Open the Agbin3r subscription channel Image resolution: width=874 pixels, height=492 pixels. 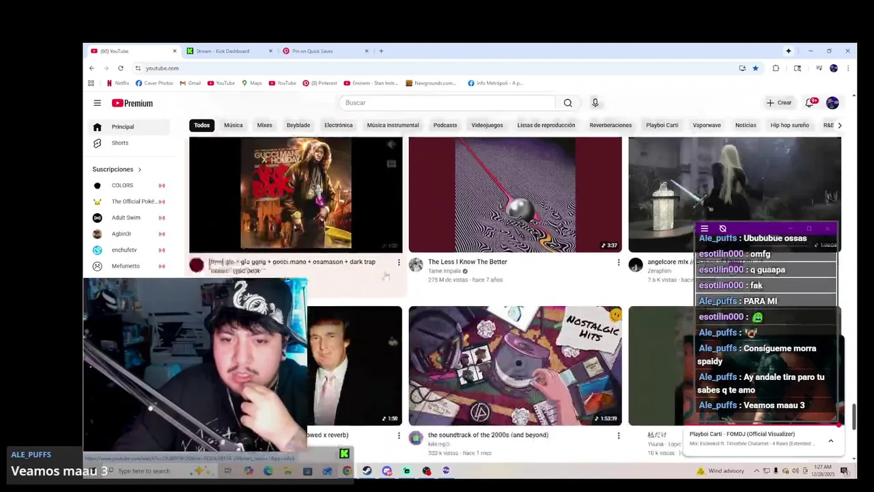pyautogui.click(x=129, y=234)
